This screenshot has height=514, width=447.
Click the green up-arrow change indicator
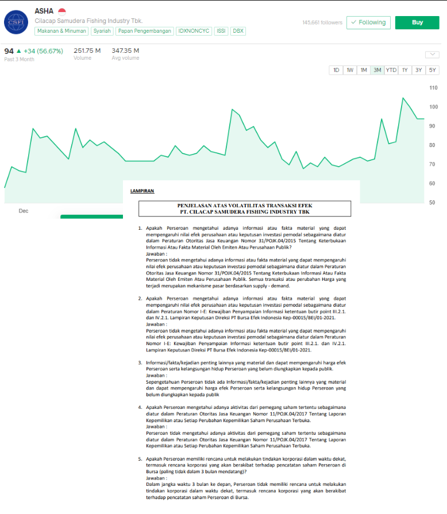[x=19, y=51]
